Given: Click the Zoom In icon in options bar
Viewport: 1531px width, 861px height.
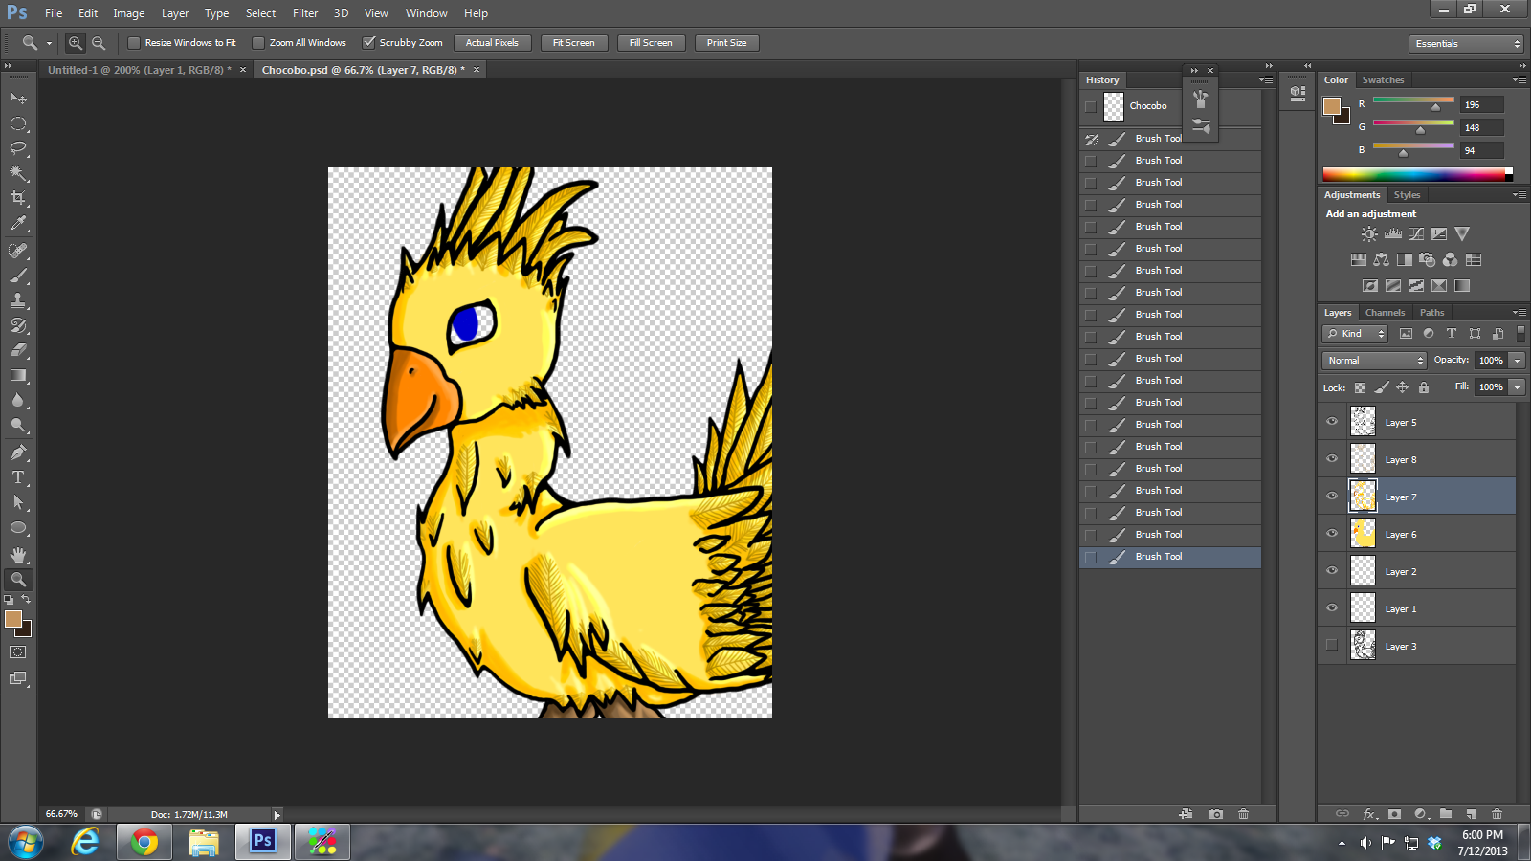Looking at the screenshot, I should coord(75,43).
